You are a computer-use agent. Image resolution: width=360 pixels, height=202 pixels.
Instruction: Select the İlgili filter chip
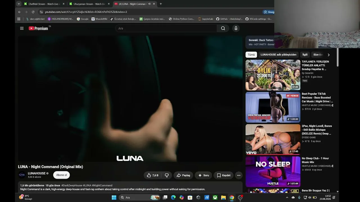(x=305, y=55)
